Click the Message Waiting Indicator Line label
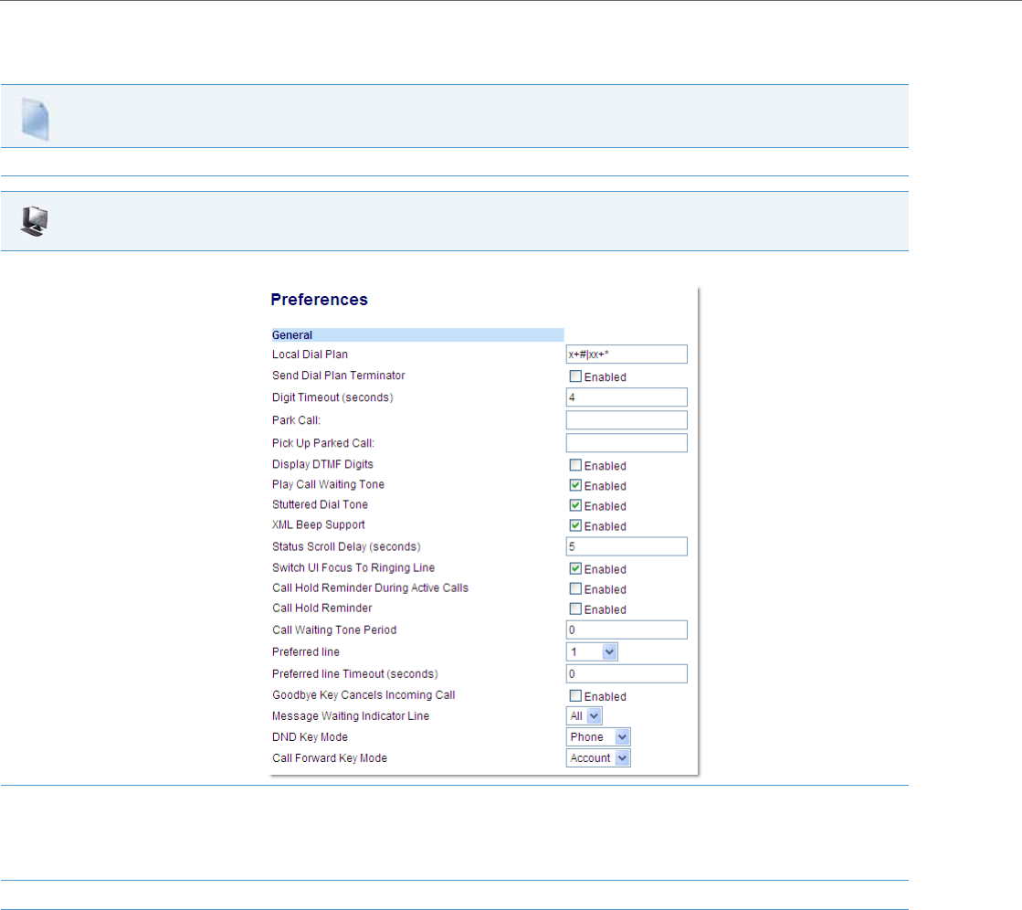This screenshot has width=1022, height=910. tap(351, 715)
